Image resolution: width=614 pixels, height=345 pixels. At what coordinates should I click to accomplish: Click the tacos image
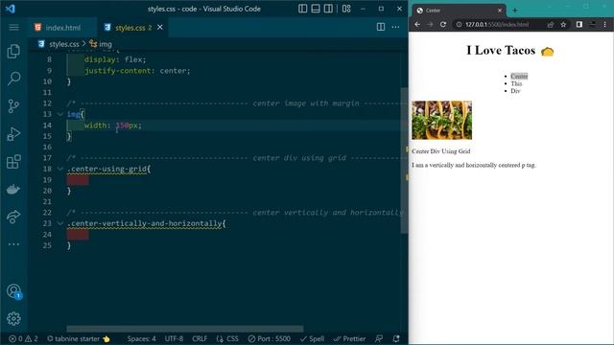click(441, 120)
